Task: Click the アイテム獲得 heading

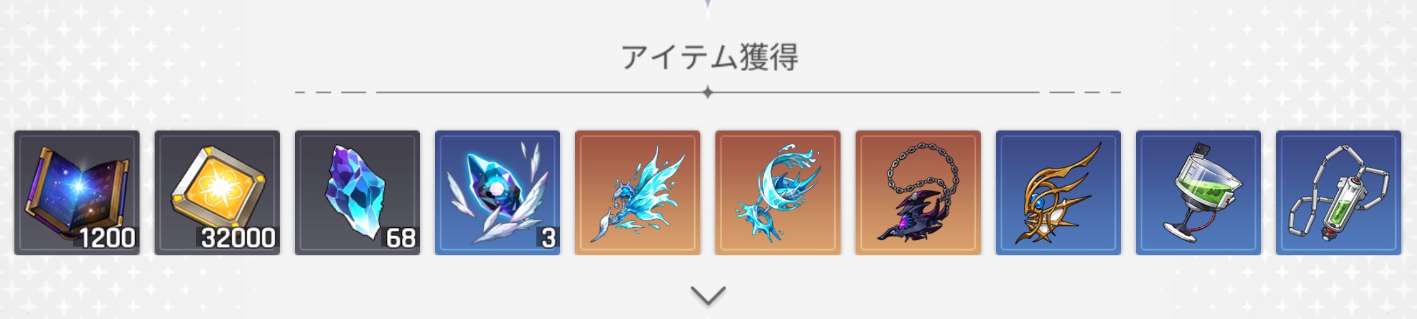Action: [709, 57]
